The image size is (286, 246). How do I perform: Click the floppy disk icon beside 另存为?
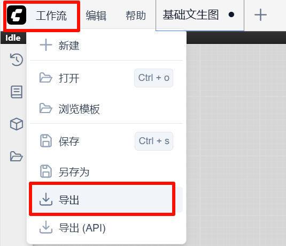[x=46, y=172]
